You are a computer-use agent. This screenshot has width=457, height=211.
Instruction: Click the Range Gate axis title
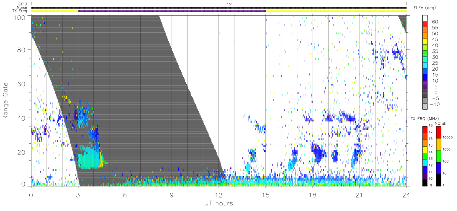[6, 101]
